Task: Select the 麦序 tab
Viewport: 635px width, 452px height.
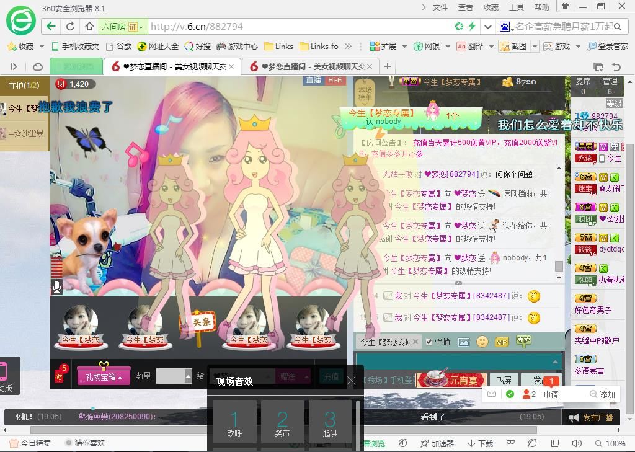Action: [583, 86]
